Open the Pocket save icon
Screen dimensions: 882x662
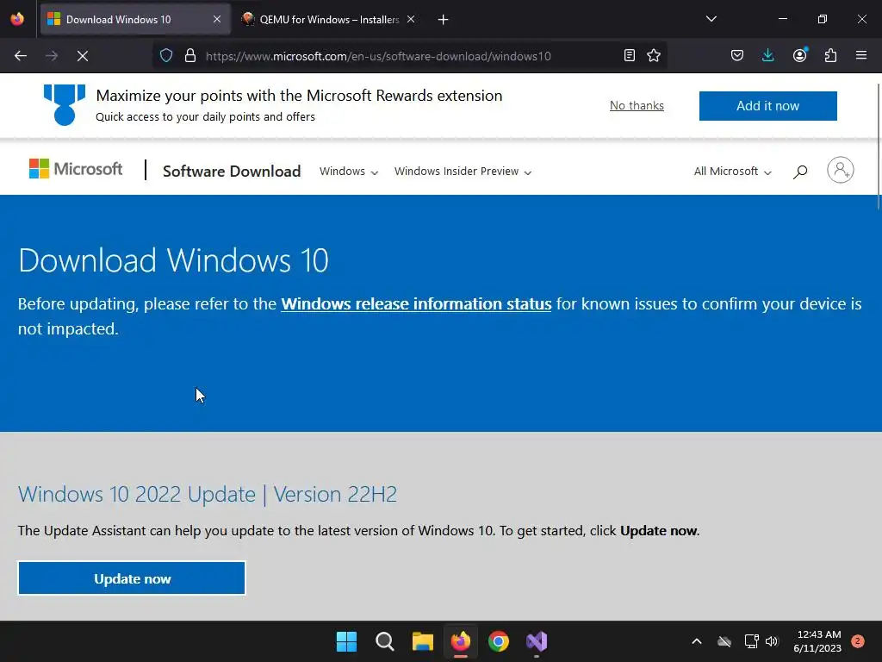click(737, 55)
